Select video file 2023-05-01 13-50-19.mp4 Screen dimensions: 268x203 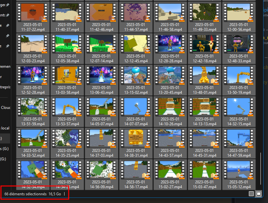click(239, 80)
